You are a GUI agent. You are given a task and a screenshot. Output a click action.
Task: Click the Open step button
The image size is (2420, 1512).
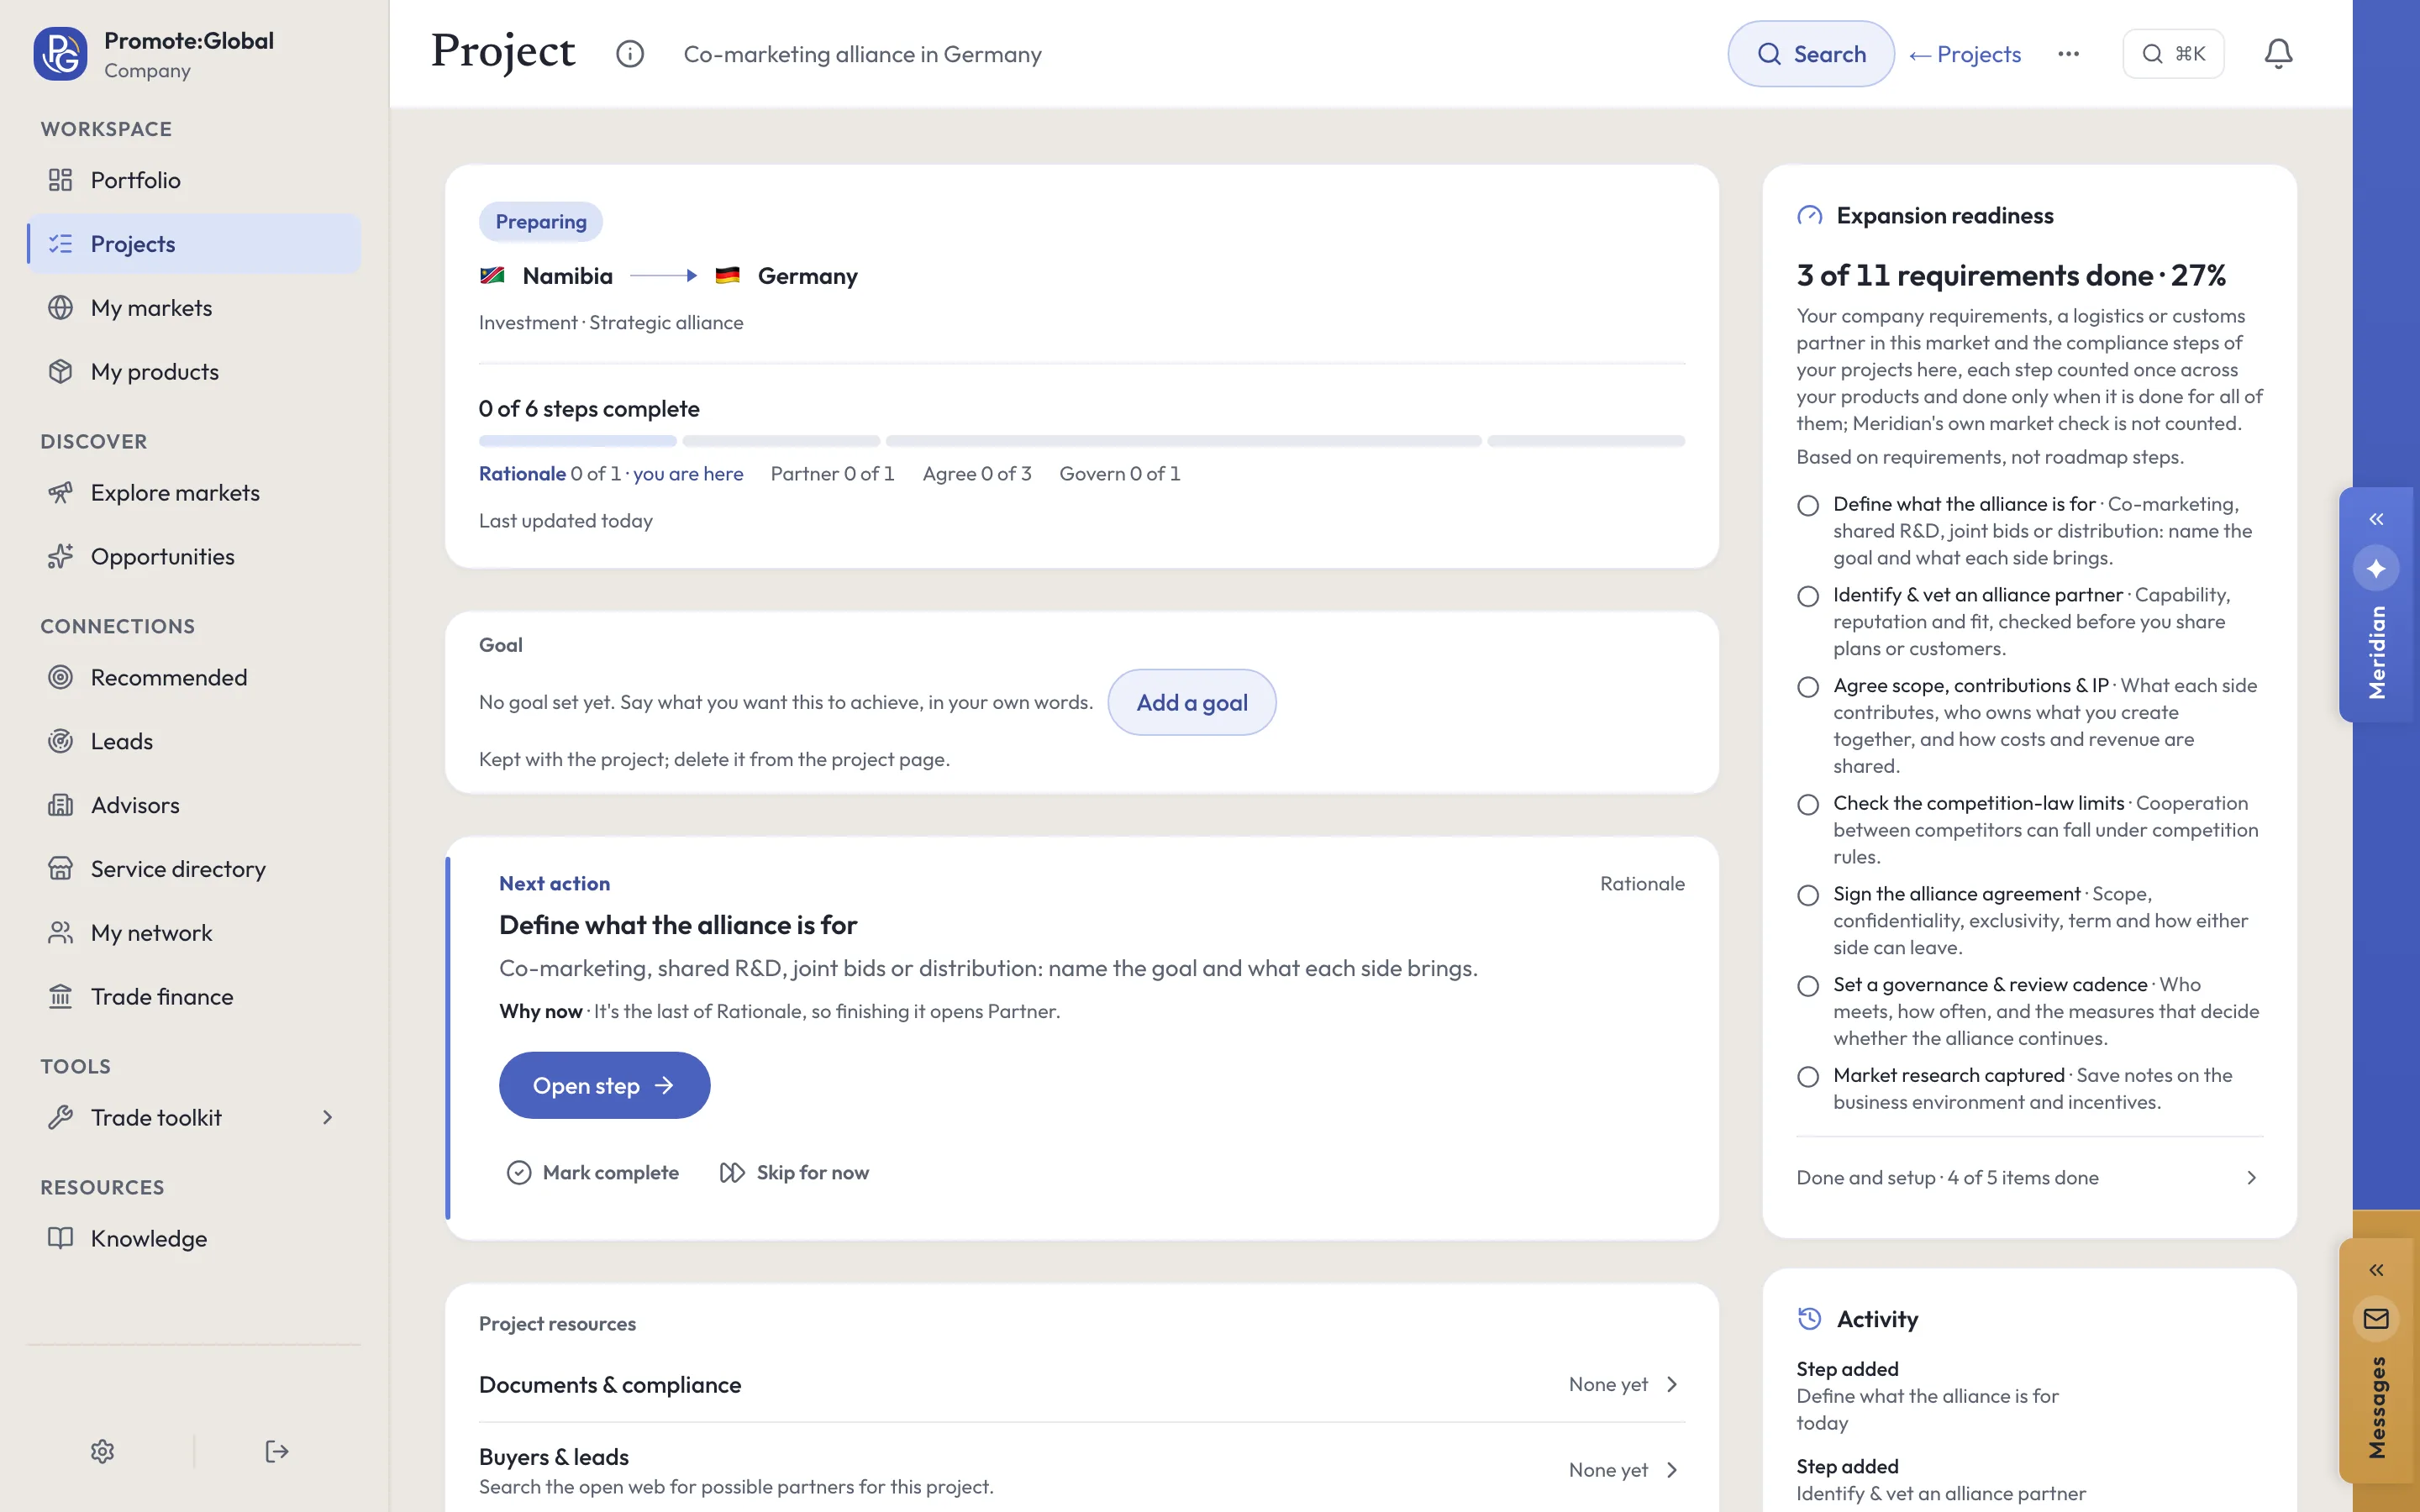604,1085
